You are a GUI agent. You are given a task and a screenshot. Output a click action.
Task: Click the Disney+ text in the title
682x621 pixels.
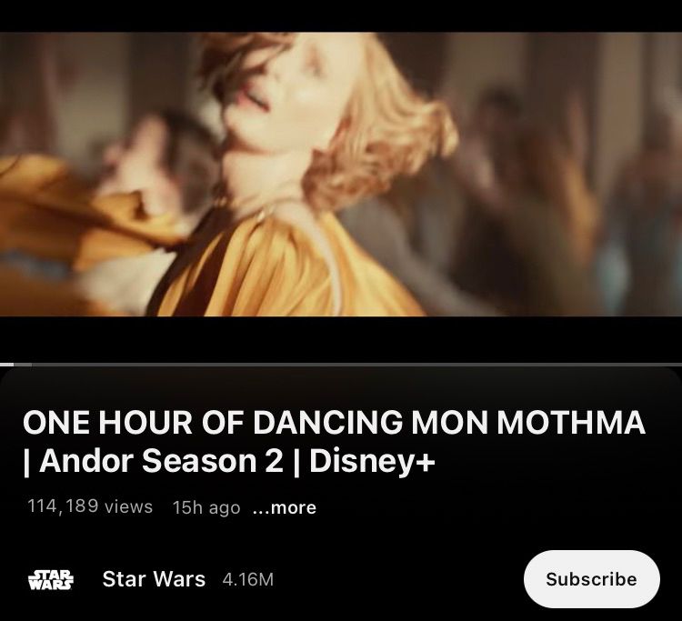coord(372,462)
